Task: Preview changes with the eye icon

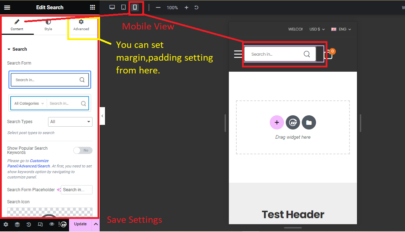Action: pyautogui.click(x=52, y=224)
